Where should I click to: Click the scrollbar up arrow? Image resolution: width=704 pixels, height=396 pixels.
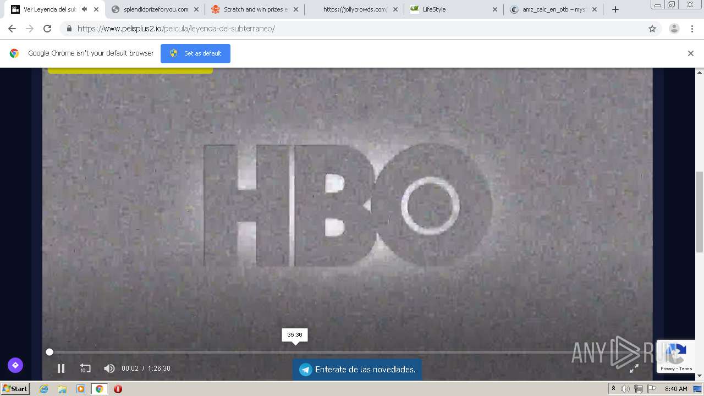pos(700,72)
